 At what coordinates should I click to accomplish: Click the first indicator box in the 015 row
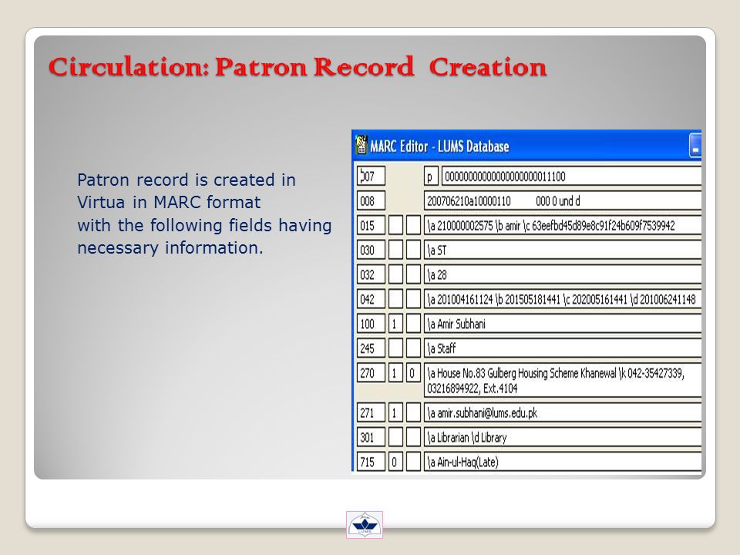(395, 225)
